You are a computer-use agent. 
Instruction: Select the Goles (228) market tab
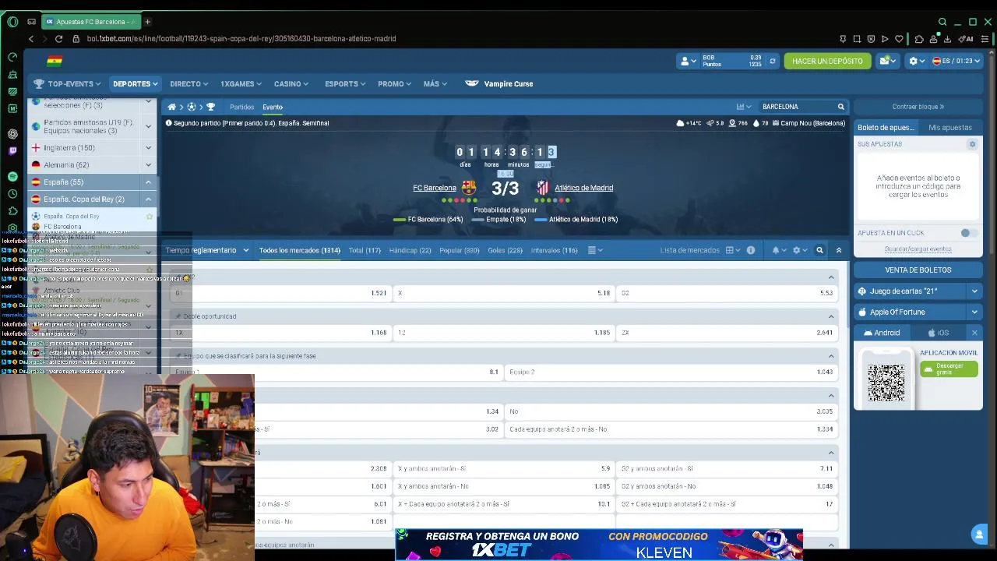click(x=505, y=250)
